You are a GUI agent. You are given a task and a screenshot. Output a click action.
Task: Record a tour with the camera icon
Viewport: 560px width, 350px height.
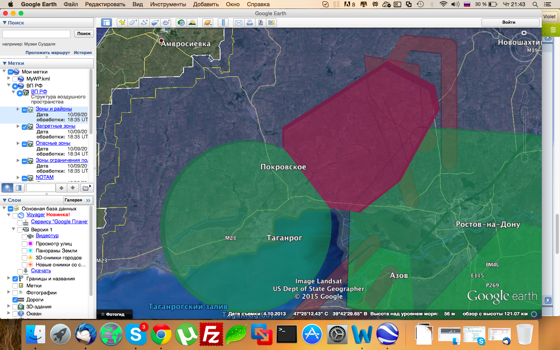(166, 23)
